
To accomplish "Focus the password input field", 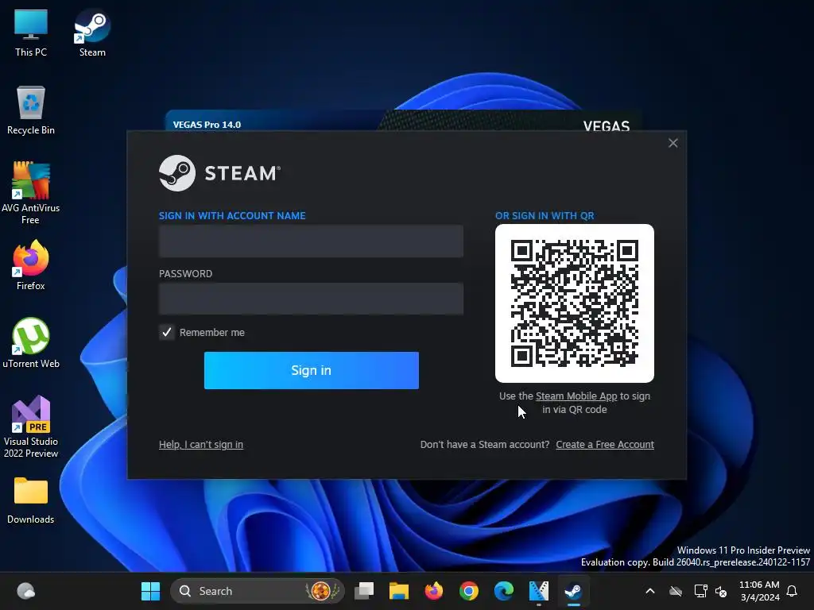I will (x=311, y=299).
